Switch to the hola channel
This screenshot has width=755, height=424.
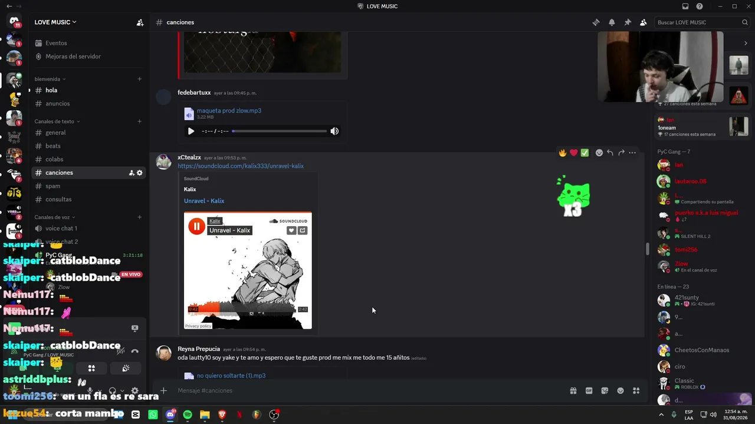coord(88,90)
